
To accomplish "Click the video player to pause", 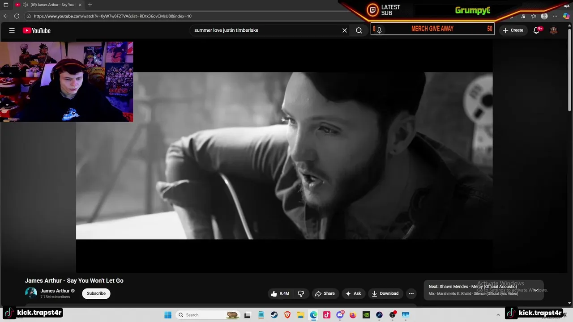I will point(284,156).
